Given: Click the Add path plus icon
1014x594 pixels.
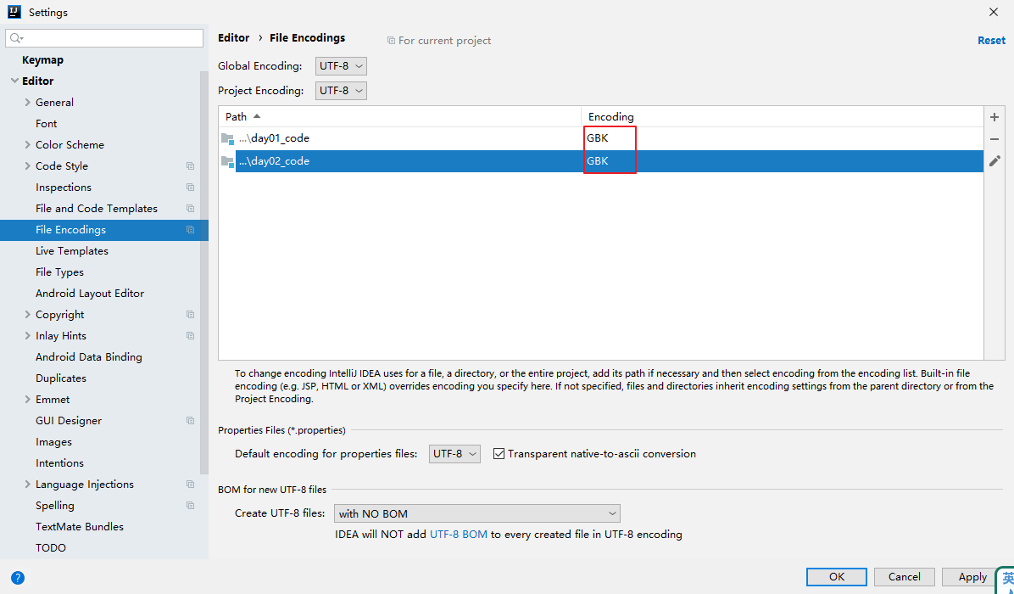Looking at the screenshot, I should [994, 117].
